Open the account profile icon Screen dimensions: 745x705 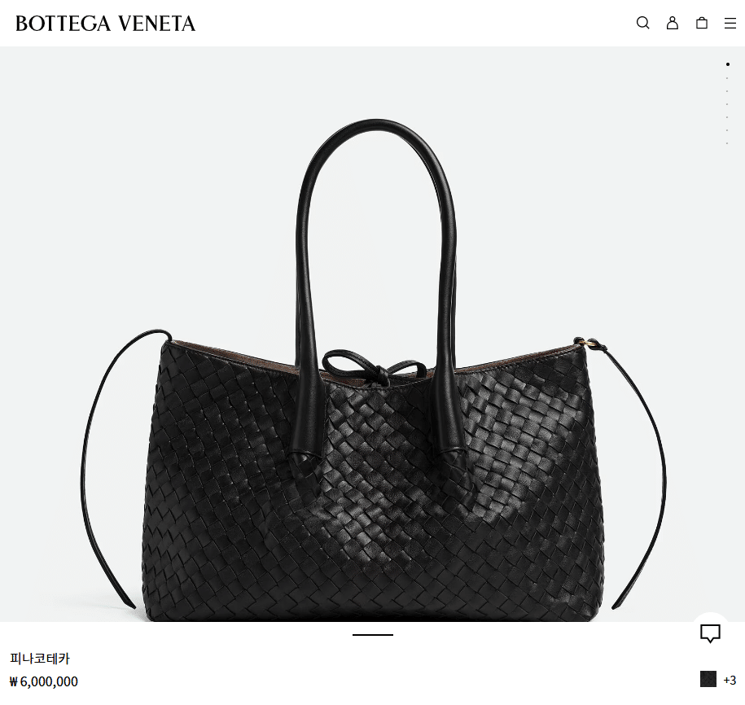(673, 23)
